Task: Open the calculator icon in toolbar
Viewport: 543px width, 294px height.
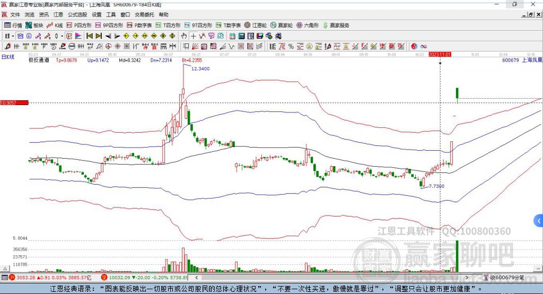Action: [241, 36]
